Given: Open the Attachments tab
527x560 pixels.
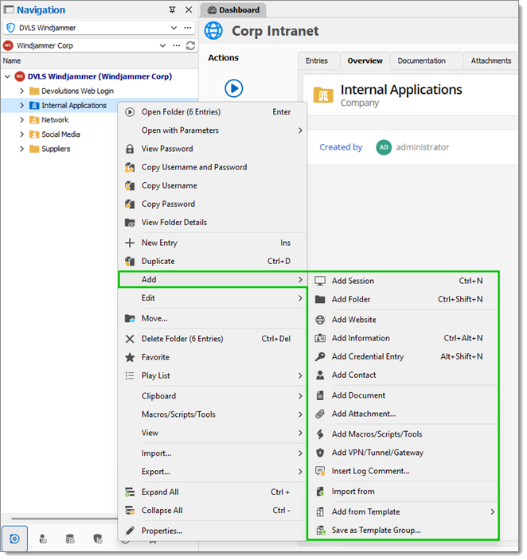Looking at the screenshot, I should click(x=493, y=61).
